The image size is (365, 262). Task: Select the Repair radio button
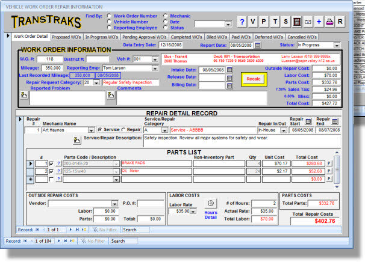pos(123,129)
